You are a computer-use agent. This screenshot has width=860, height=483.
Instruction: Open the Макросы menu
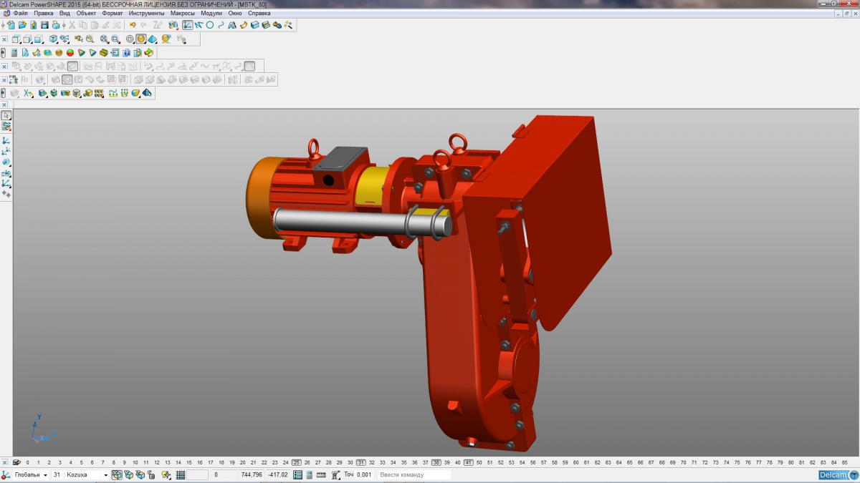point(183,13)
